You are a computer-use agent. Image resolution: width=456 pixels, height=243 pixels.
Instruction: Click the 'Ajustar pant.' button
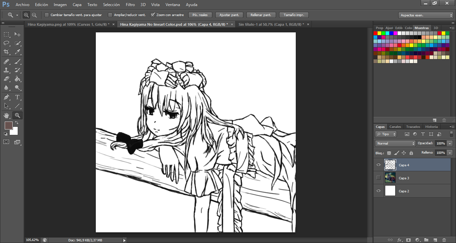click(229, 15)
